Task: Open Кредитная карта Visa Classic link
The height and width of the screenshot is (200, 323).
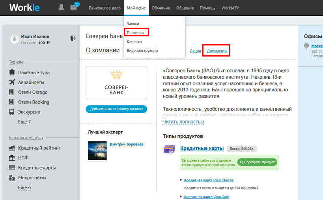Action: (x=209, y=180)
